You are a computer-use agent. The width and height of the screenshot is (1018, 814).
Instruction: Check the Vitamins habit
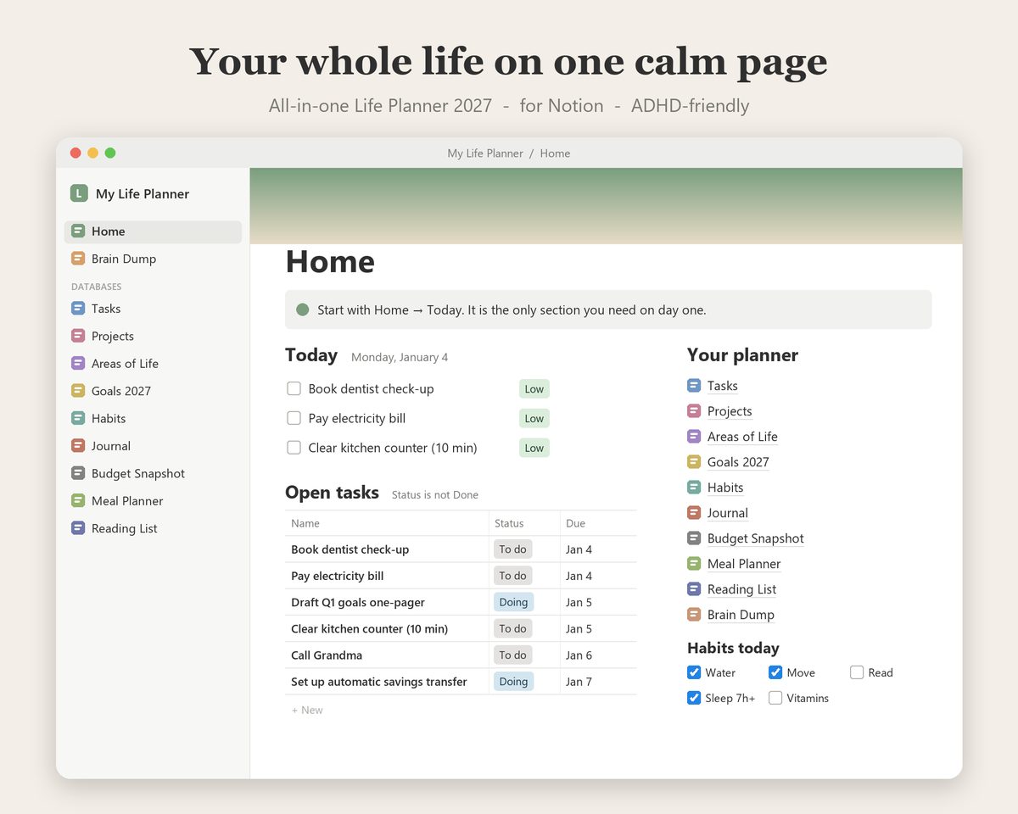pyautogui.click(x=775, y=698)
